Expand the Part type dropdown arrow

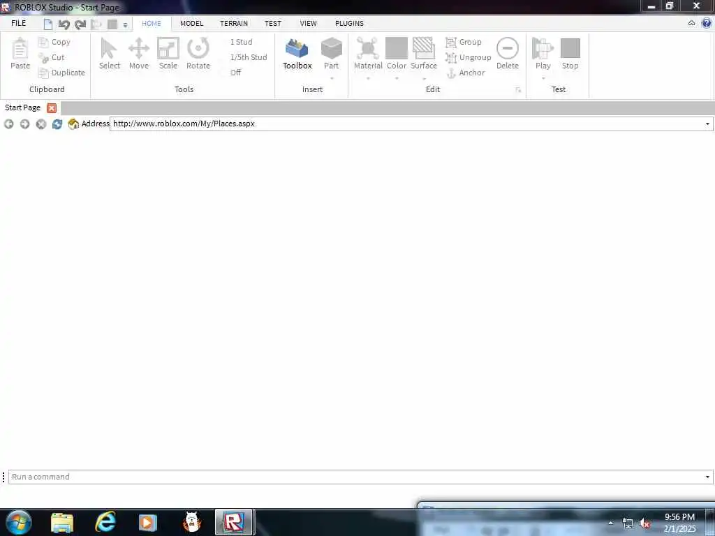[332, 78]
